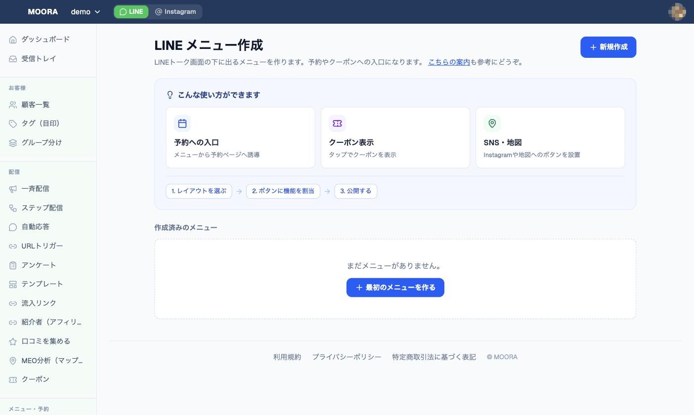Click the tag icon beside タグ（目印）
The height and width of the screenshot is (415, 694).
point(13,124)
